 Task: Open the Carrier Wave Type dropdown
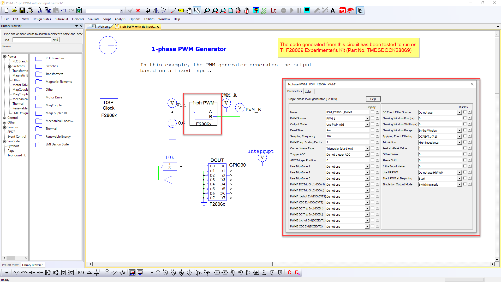[367, 148]
